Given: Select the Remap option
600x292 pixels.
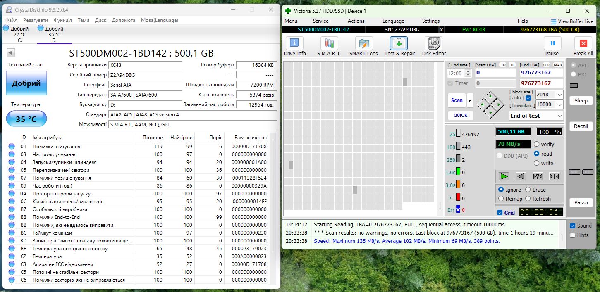Looking at the screenshot, I should pyautogui.click(x=501, y=199).
